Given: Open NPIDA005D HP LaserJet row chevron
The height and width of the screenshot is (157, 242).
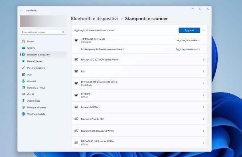Looking at the screenshot, I should 204,143.
